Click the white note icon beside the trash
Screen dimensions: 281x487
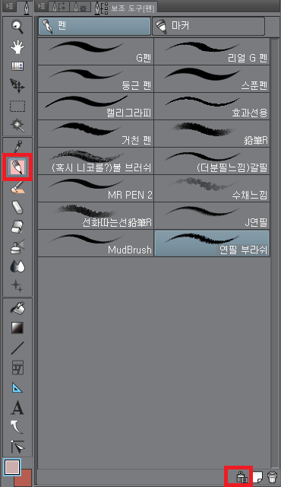(x=257, y=476)
